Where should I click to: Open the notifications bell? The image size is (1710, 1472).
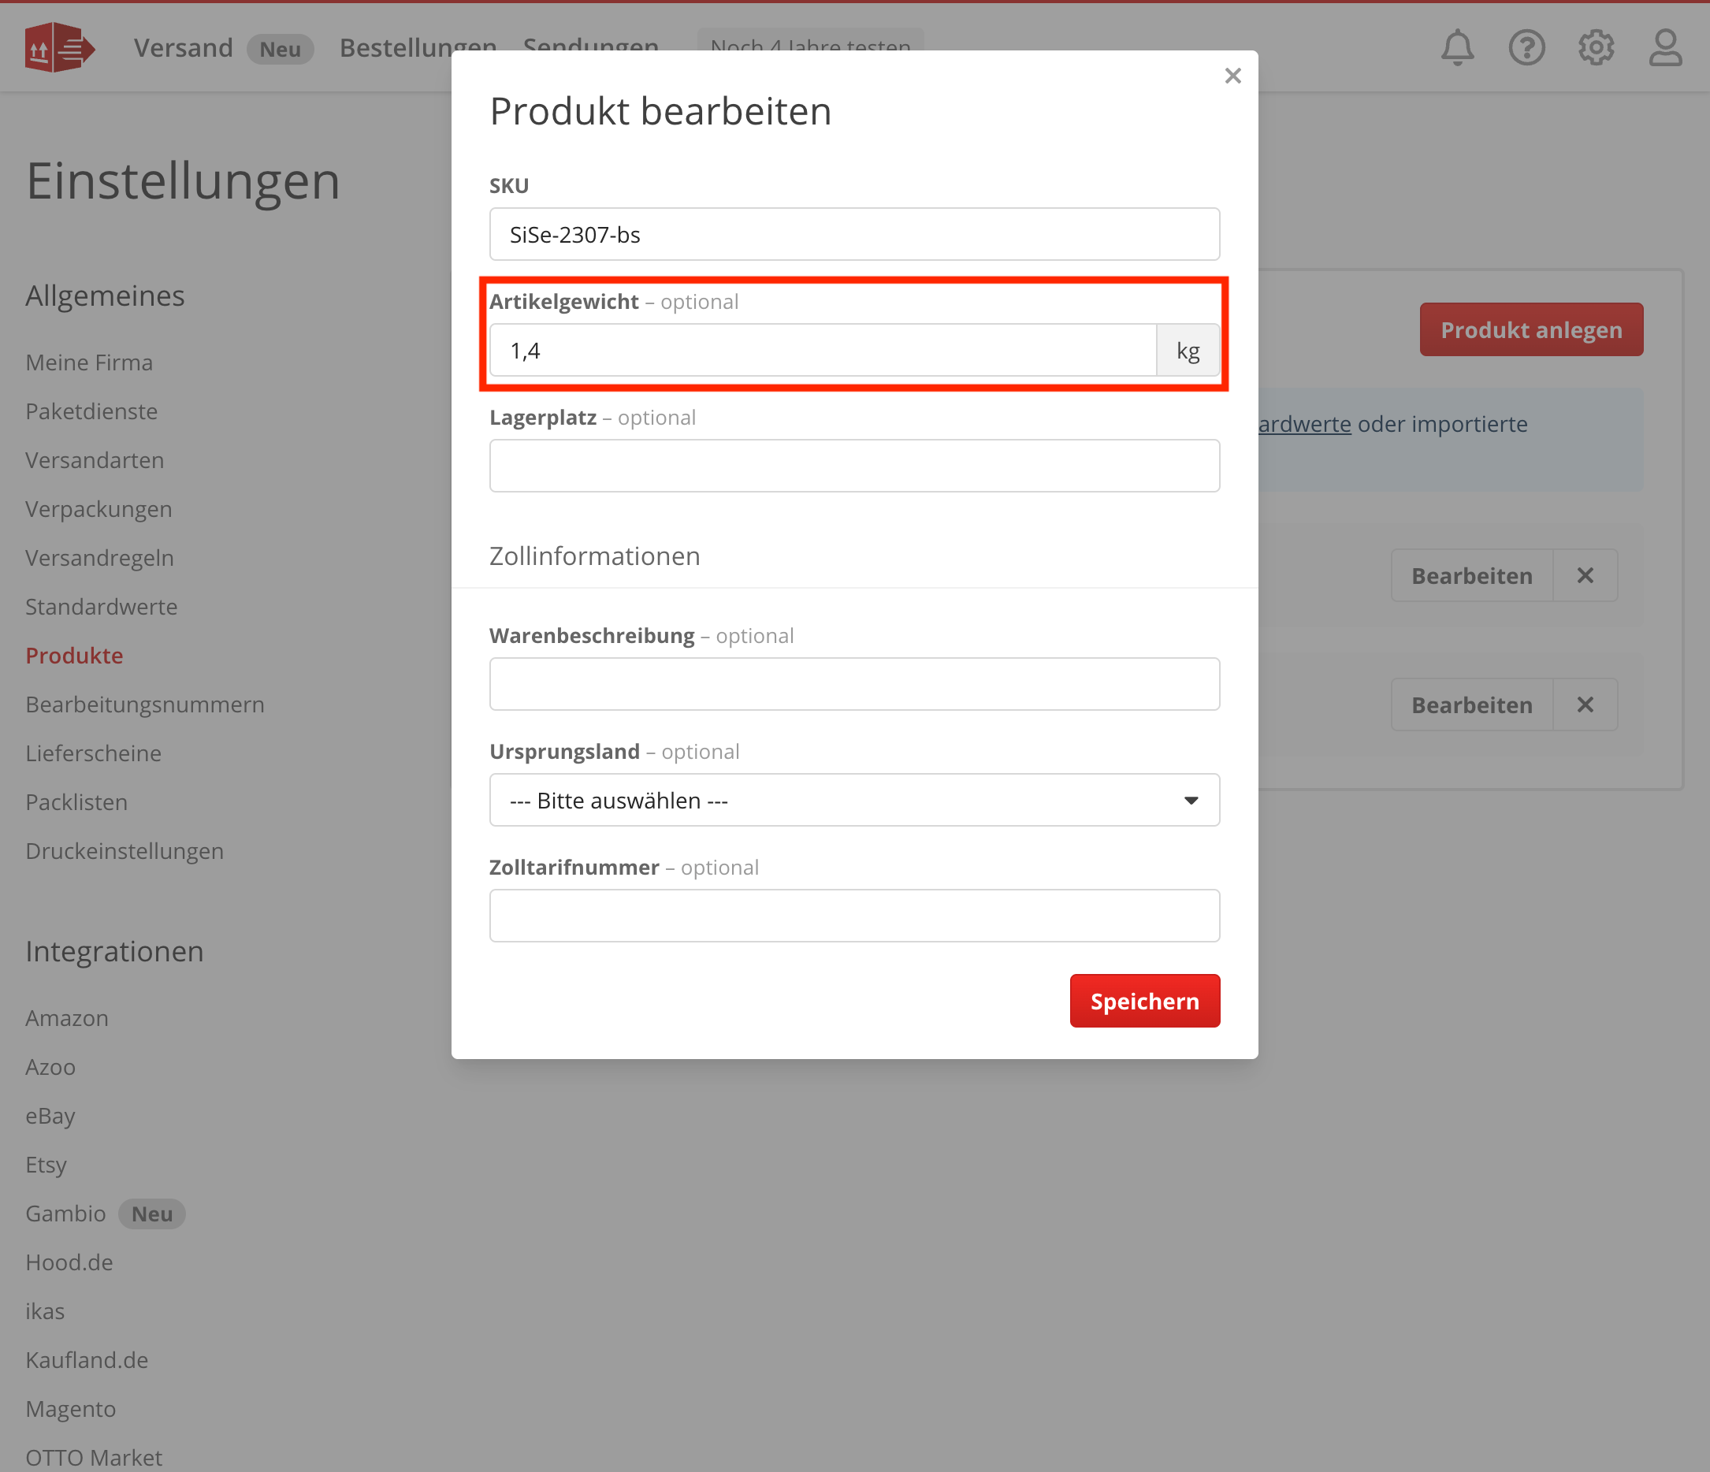pyautogui.click(x=1458, y=48)
